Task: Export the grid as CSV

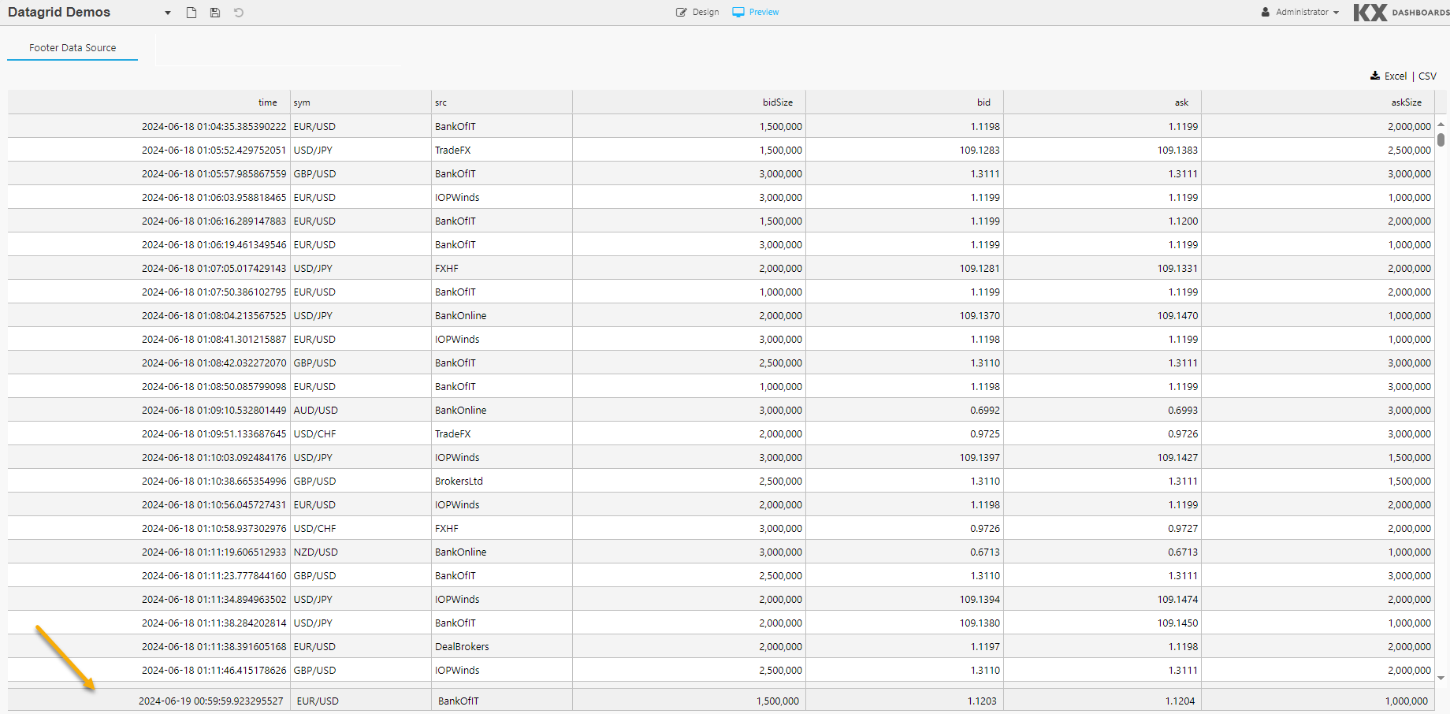Action: tap(1427, 76)
